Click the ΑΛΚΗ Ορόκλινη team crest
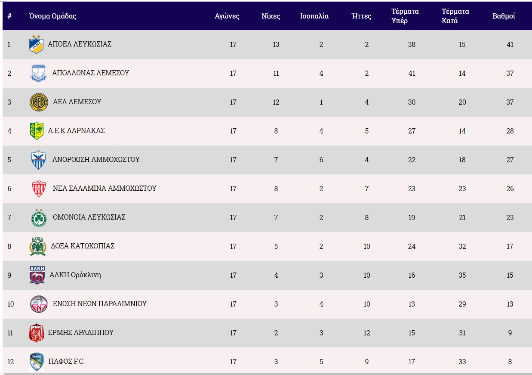Screen dimensions: 532x375 point(37,275)
